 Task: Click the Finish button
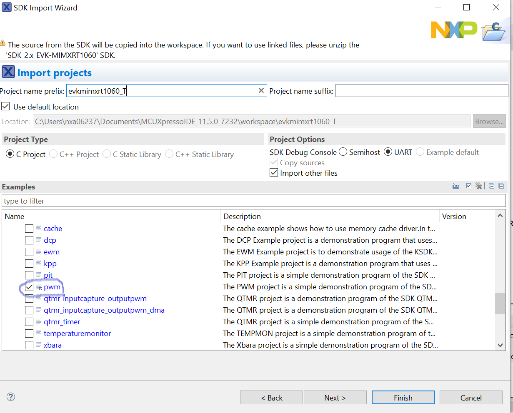pos(403,397)
